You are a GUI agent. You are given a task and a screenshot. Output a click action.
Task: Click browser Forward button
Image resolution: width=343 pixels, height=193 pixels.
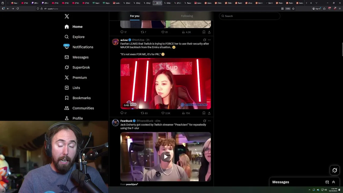13,9
